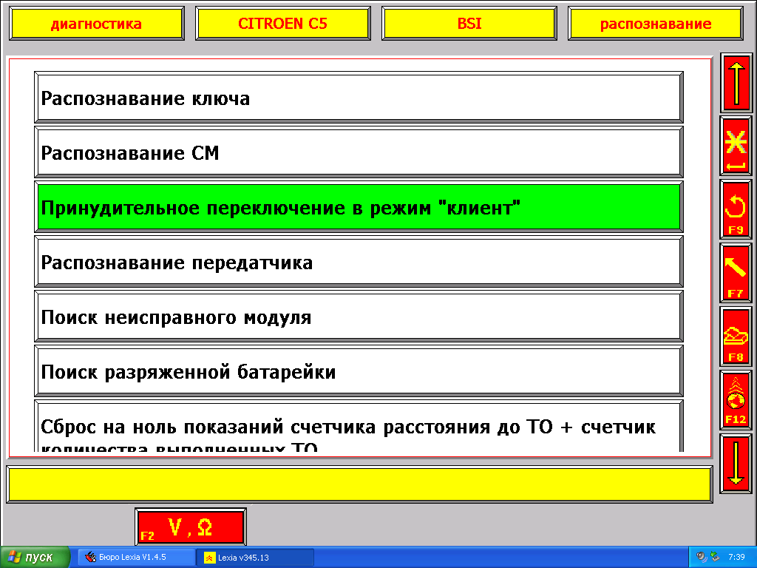Viewport: 757px width, 568px height.
Task: Click the down arrow scroll button
Action: tap(736, 464)
